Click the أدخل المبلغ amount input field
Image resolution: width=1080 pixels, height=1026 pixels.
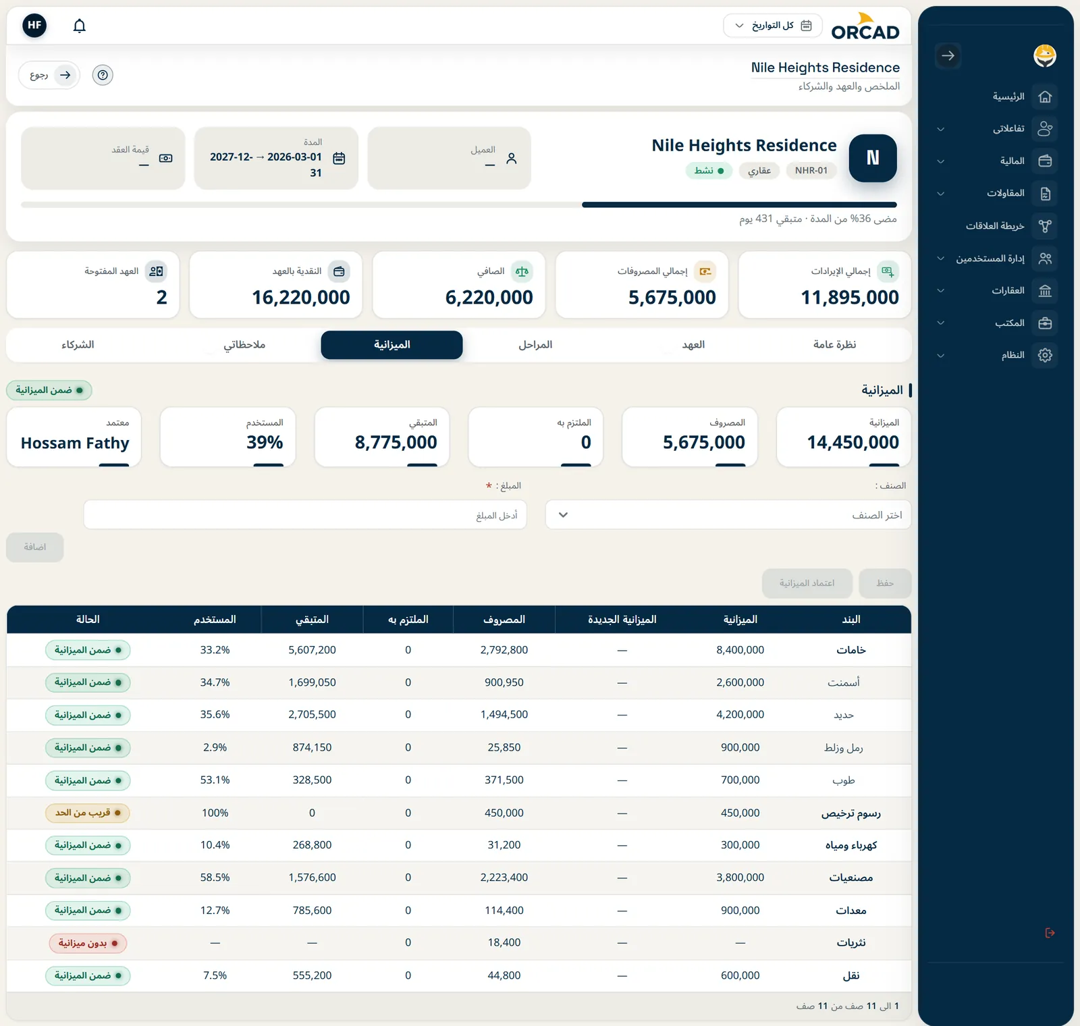(305, 515)
